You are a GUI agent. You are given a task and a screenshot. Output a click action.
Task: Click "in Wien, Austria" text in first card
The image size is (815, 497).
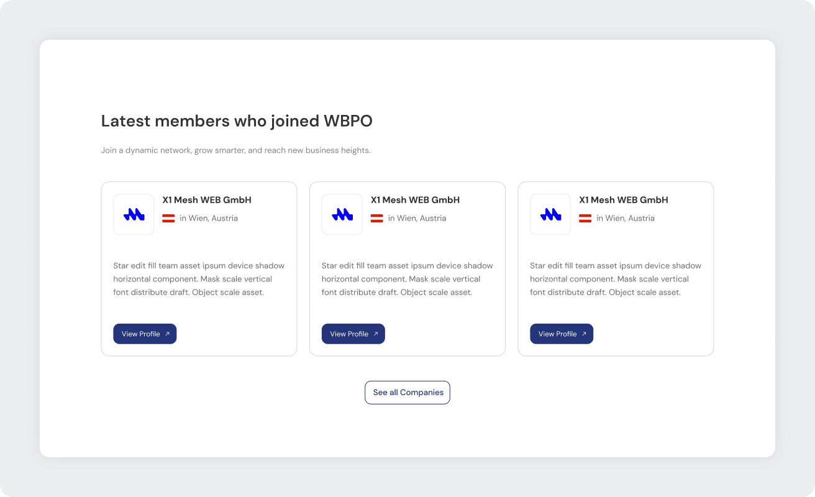click(209, 218)
